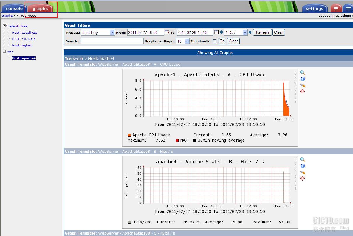353x236 pixels.
Task: Enable the Thumbnails checkbox
Action: tap(214, 41)
